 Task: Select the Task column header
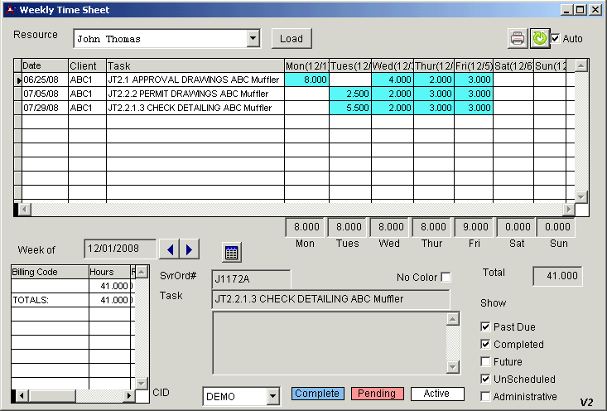click(195, 65)
